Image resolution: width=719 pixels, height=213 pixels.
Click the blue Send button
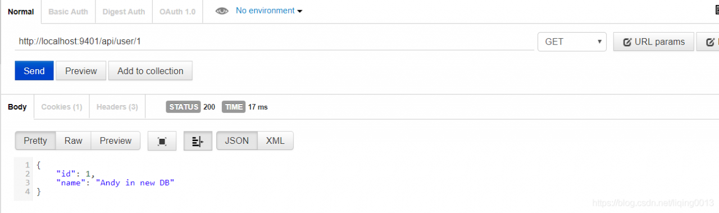34,71
